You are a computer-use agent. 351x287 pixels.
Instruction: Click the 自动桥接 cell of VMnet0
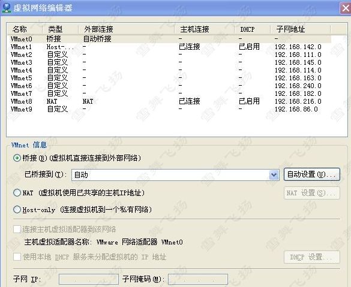click(x=97, y=39)
